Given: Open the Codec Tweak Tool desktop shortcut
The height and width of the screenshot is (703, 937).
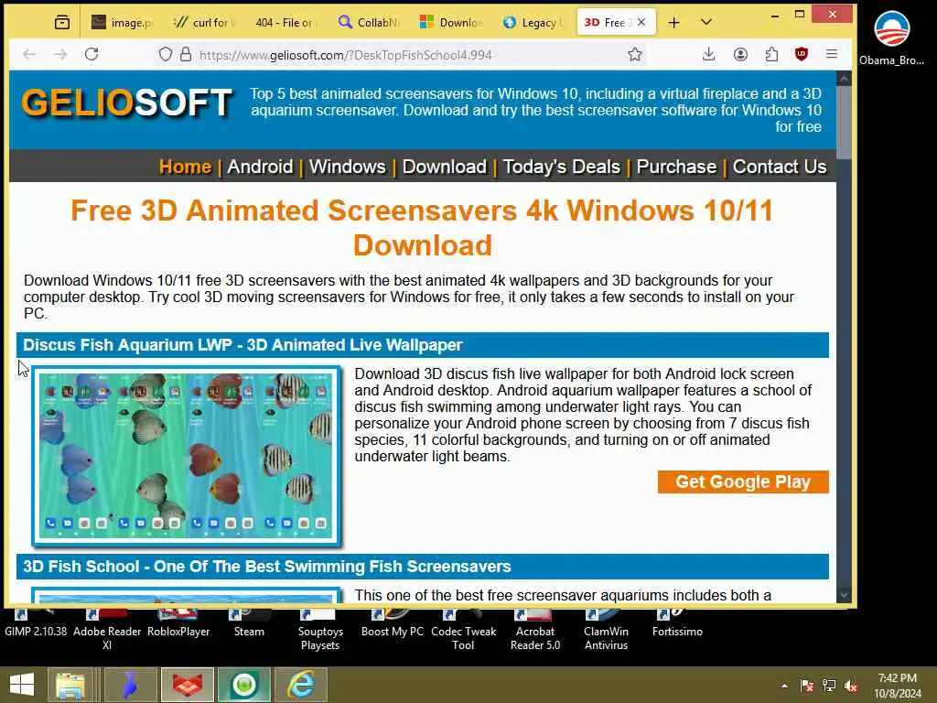Looking at the screenshot, I should (x=463, y=630).
